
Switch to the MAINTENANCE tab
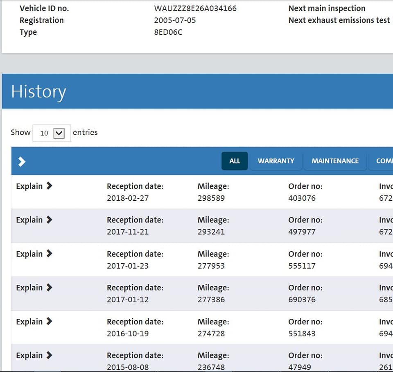pyautogui.click(x=335, y=161)
